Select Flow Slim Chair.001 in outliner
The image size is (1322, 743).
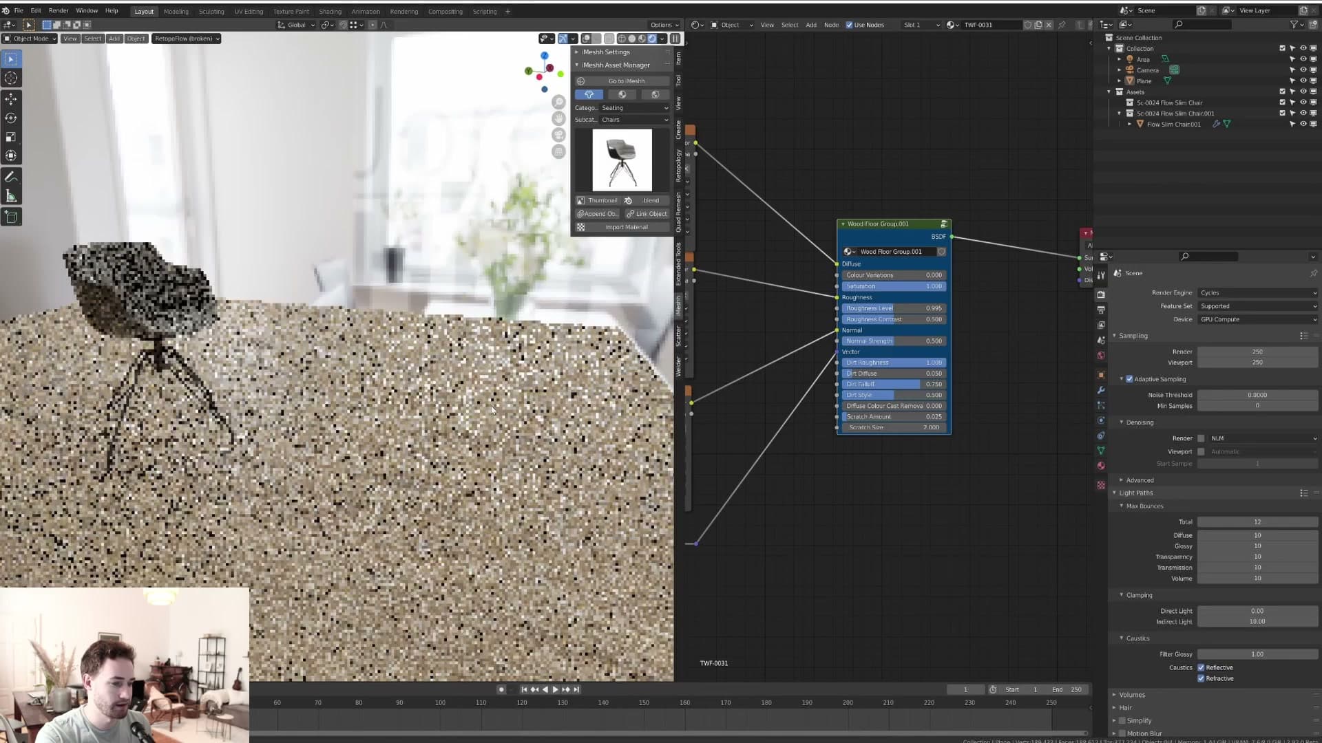(1173, 125)
